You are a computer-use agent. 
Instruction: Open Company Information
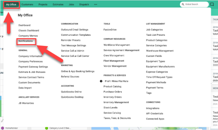pos(30,56)
